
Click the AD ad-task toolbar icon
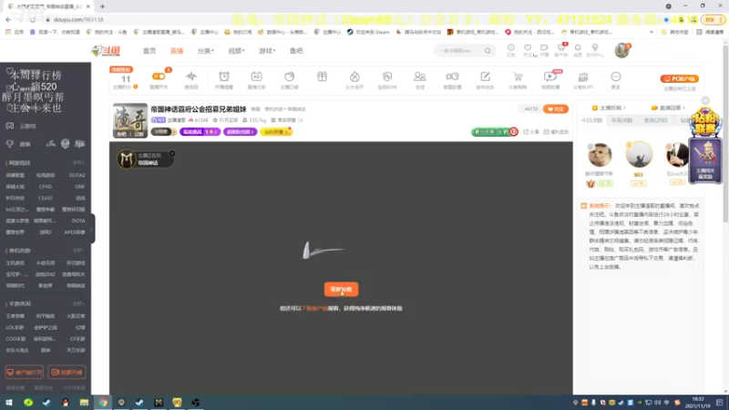point(257,77)
